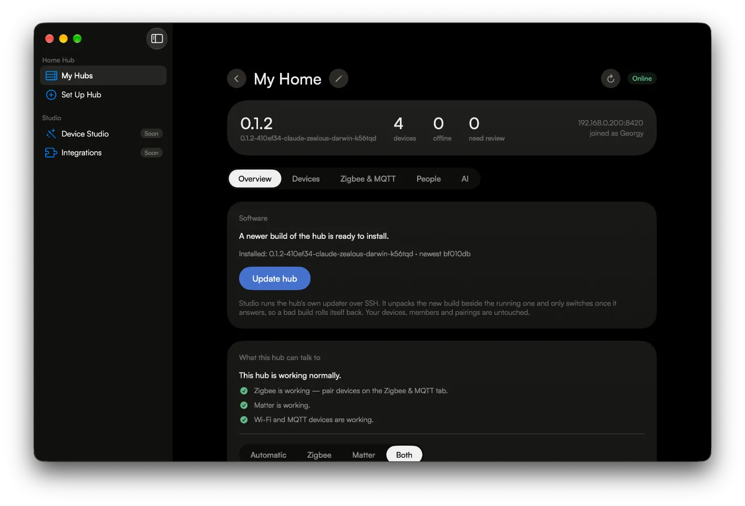Screen dimensions: 745x506
Task: Click the back chevron beside My Home
Action: click(236, 79)
